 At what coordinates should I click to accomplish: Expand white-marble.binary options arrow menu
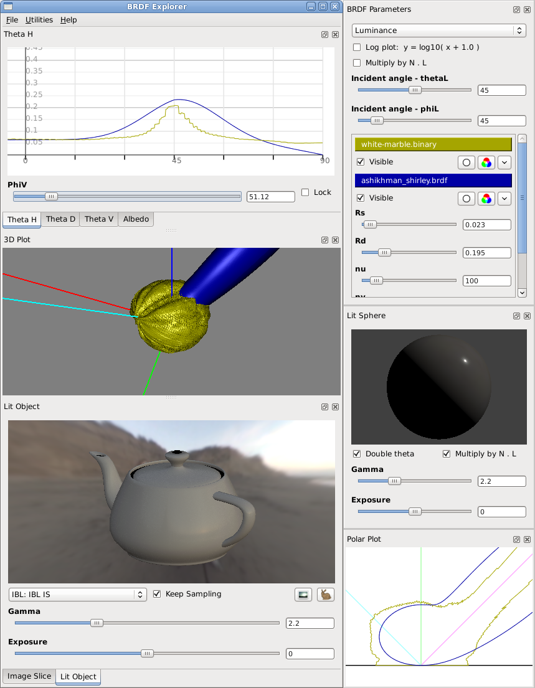[x=504, y=163]
